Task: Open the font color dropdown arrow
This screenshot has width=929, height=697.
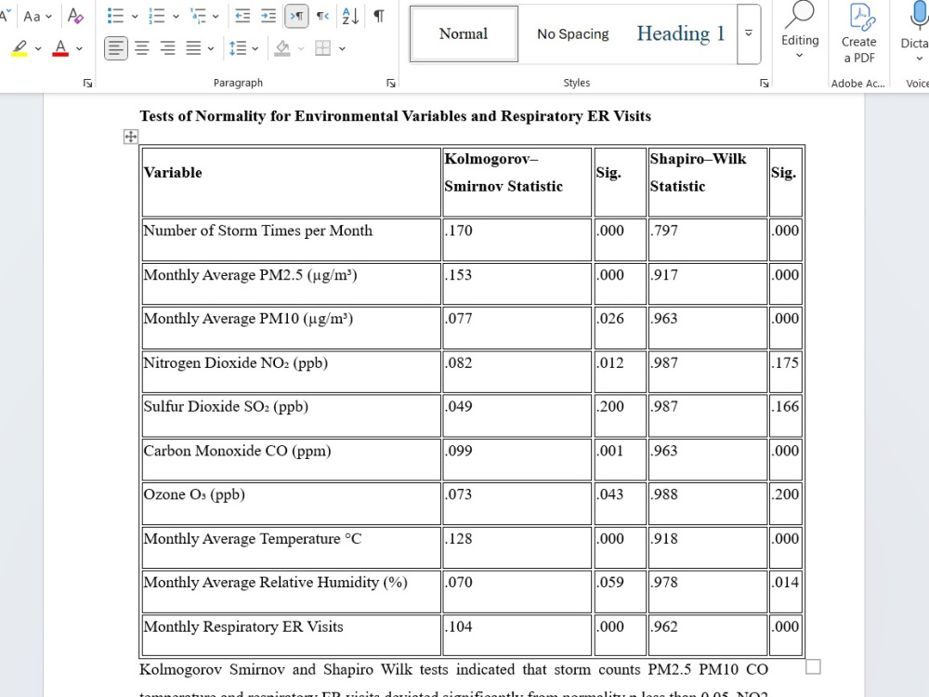Action: (x=79, y=48)
